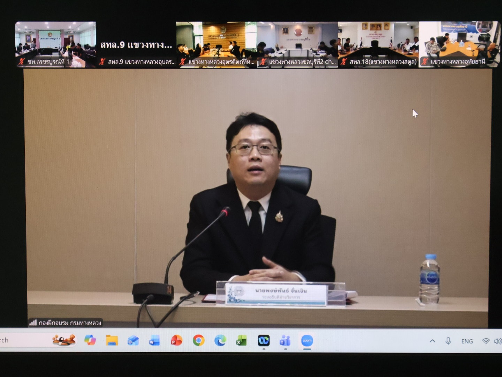Switch to Webex app in the taskbar
The width and height of the screenshot is (502, 377).
[x=264, y=340]
